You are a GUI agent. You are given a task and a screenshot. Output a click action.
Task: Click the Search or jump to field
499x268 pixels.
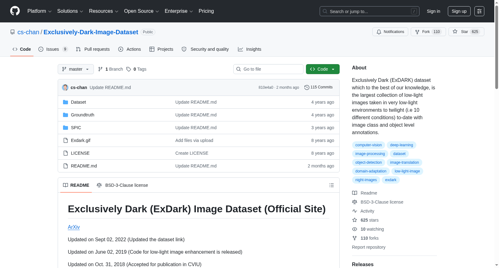tap(370, 11)
